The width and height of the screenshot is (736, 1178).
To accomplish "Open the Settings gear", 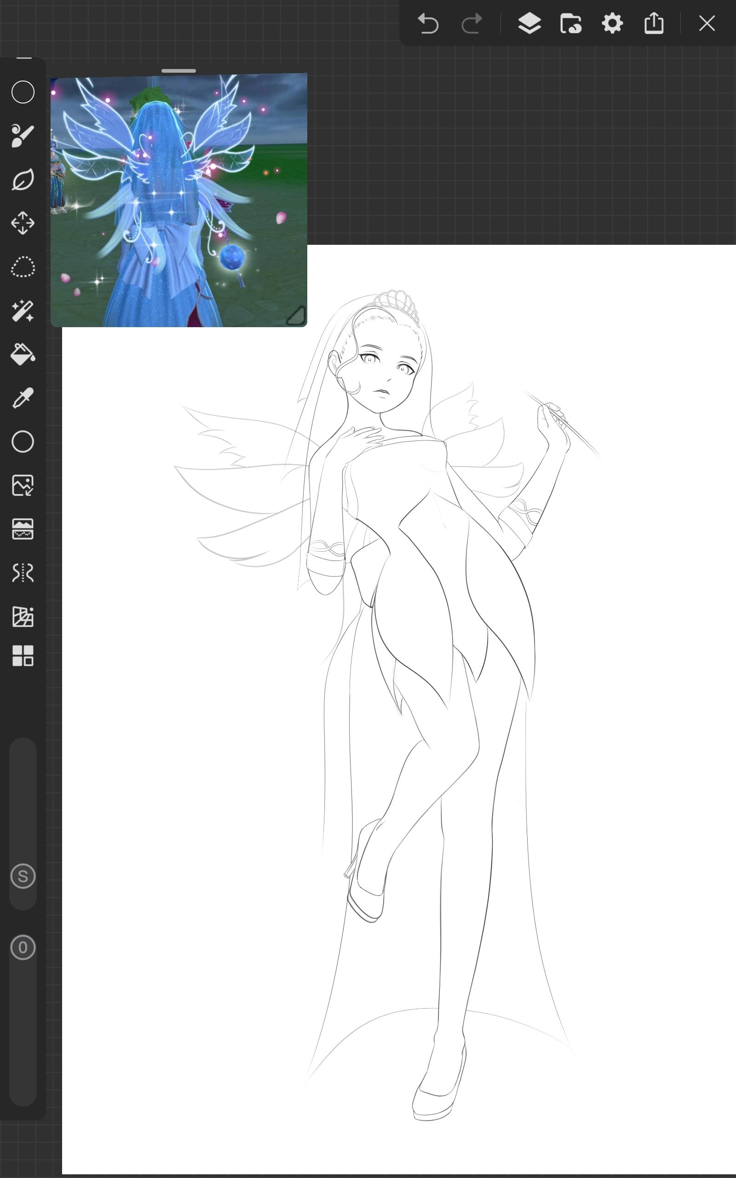I will [612, 23].
